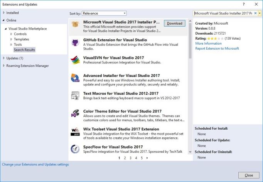The width and height of the screenshot is (263, 182).
Task: Click the Advanced Installer extension icon
Action: click(76, 78)
